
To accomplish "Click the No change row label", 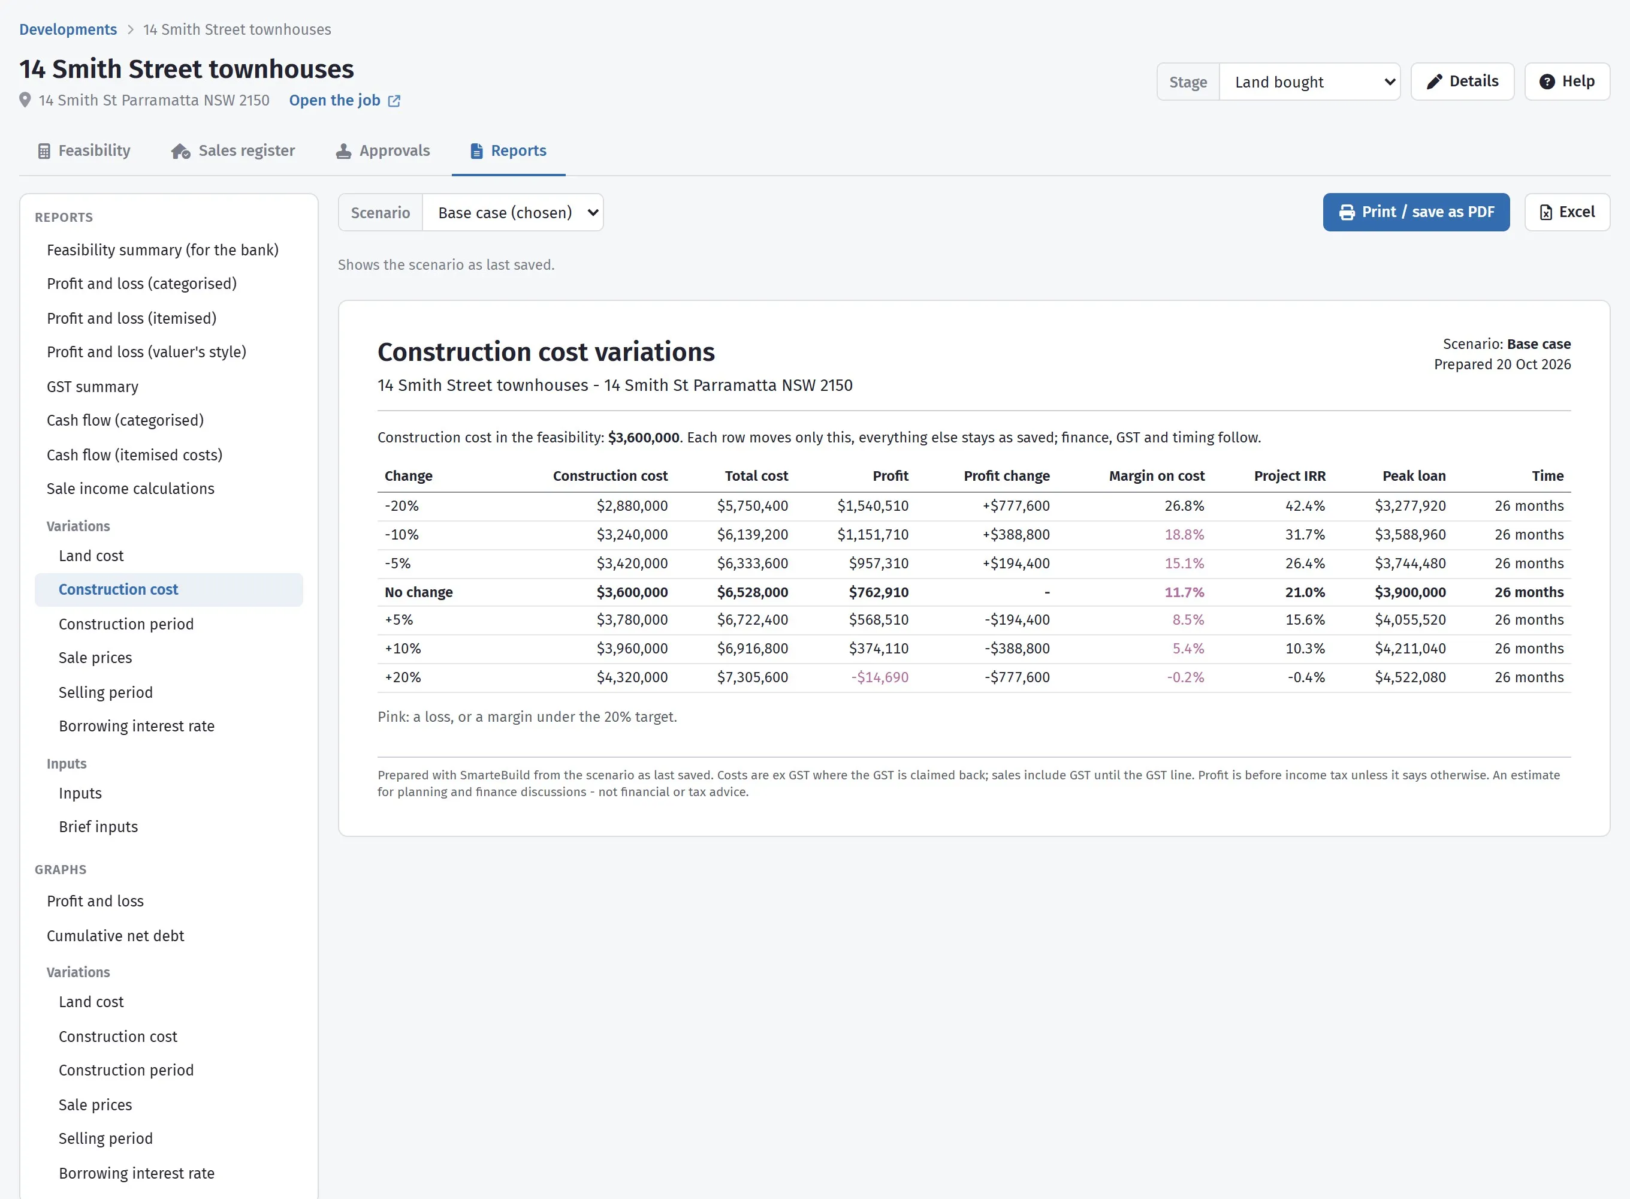I will click(418, 592).
